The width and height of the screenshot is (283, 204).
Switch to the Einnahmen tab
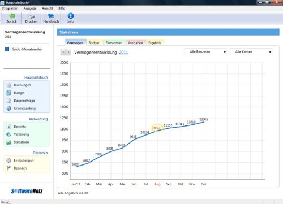[114, 43]
